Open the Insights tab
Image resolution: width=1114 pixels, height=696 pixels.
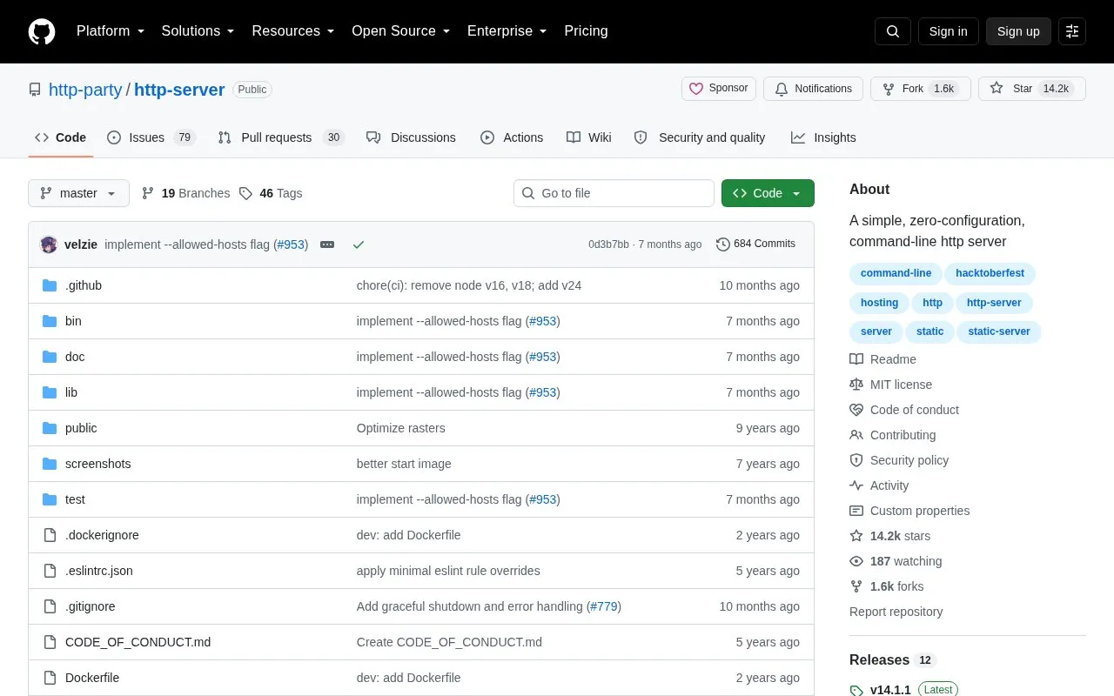[x=823, y=137]
